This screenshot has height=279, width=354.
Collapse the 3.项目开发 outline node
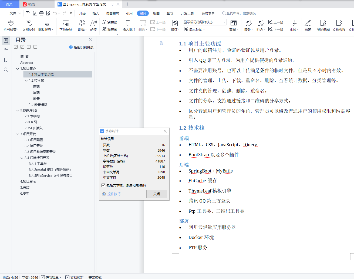click(18, 134)
